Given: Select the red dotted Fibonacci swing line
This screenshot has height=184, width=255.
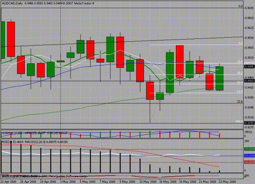Looking at the screenshot, I should point(164,84).
